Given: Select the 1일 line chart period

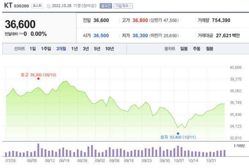Looking at the screenshot, I should 33,49.
